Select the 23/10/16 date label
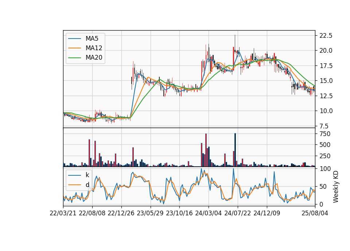Viewport: 350px width, 251px height. pyautogui.click(x=179, y=213)
